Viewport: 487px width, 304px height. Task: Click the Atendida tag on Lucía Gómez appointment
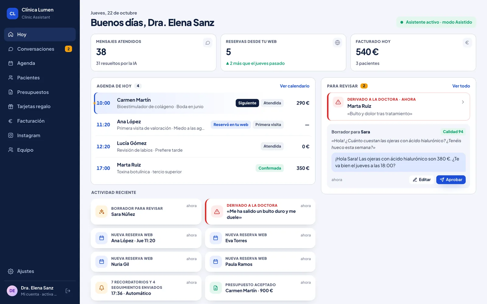272,146
